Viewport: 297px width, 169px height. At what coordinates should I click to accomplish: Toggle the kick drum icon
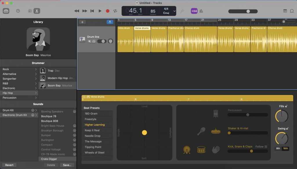(x=187, y=150)
